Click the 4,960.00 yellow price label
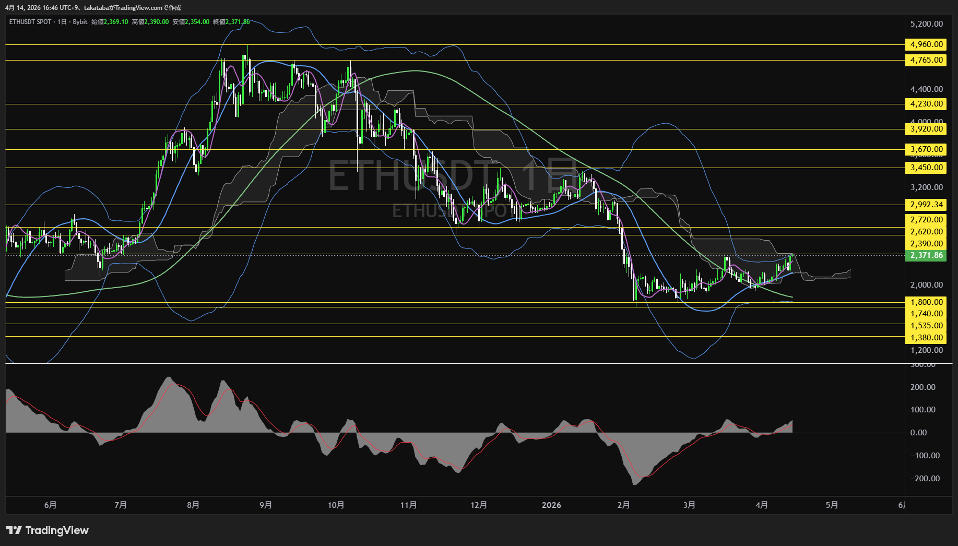 [x=926, y=44]
